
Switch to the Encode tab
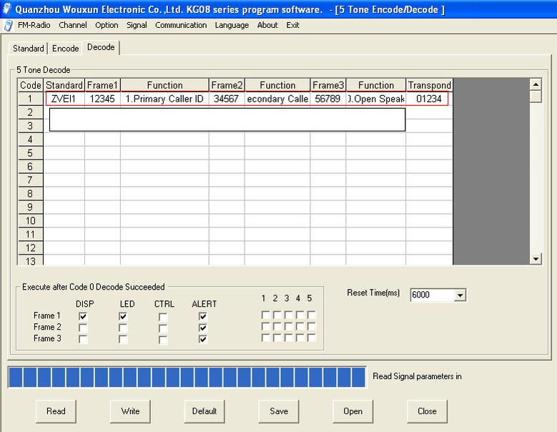click(65, 49)
